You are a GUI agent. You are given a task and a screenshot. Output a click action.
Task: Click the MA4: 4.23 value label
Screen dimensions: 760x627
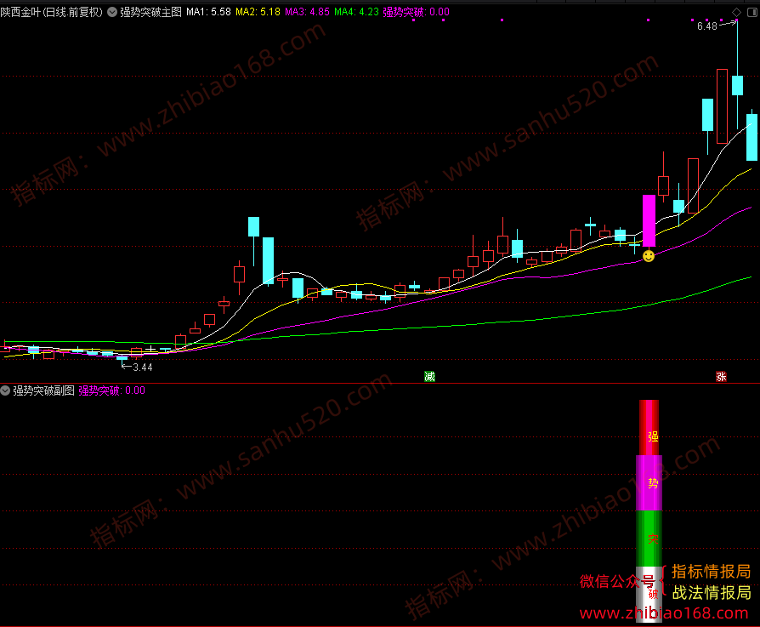pyautogui.click(x=357, y=12)
